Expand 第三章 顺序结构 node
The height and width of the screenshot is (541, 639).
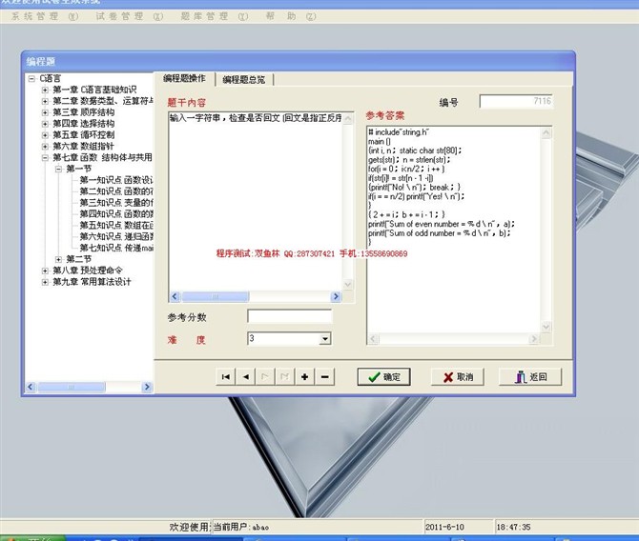(45, 112)
